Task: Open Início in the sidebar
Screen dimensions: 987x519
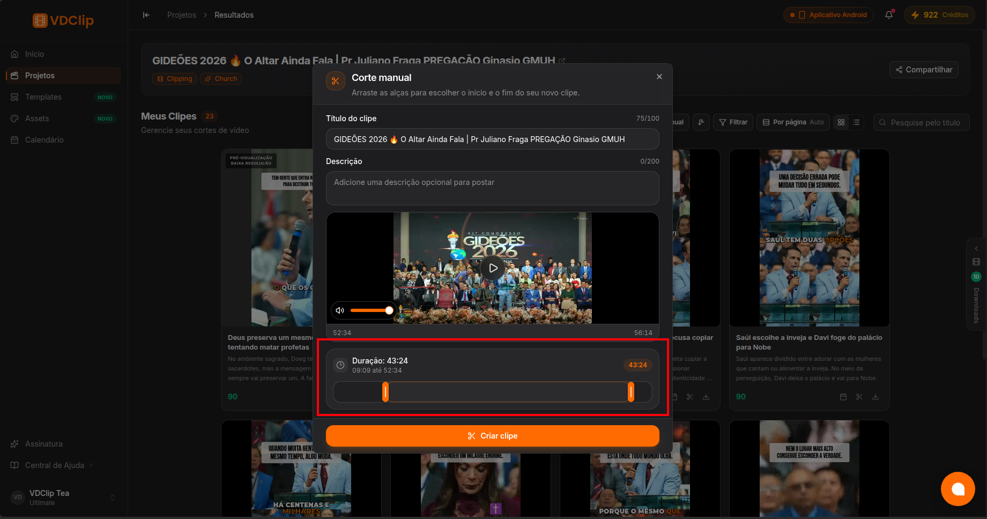Action: click(63, 54)
